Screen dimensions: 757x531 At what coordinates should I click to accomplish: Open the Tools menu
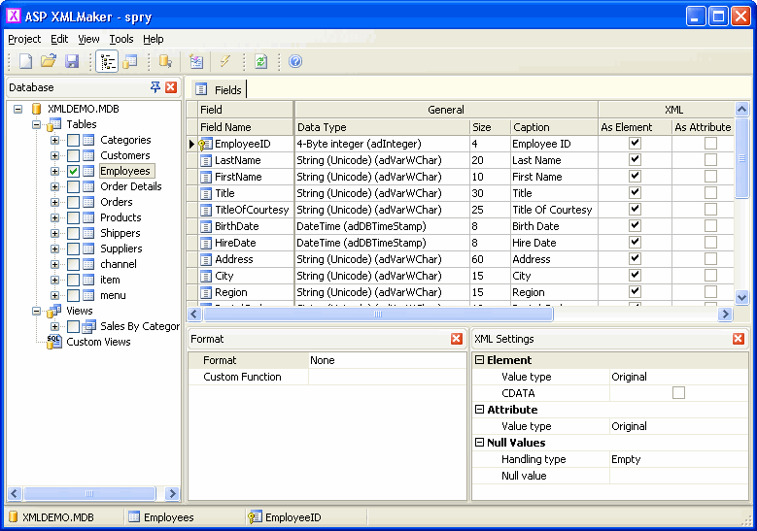coord(121,39)
